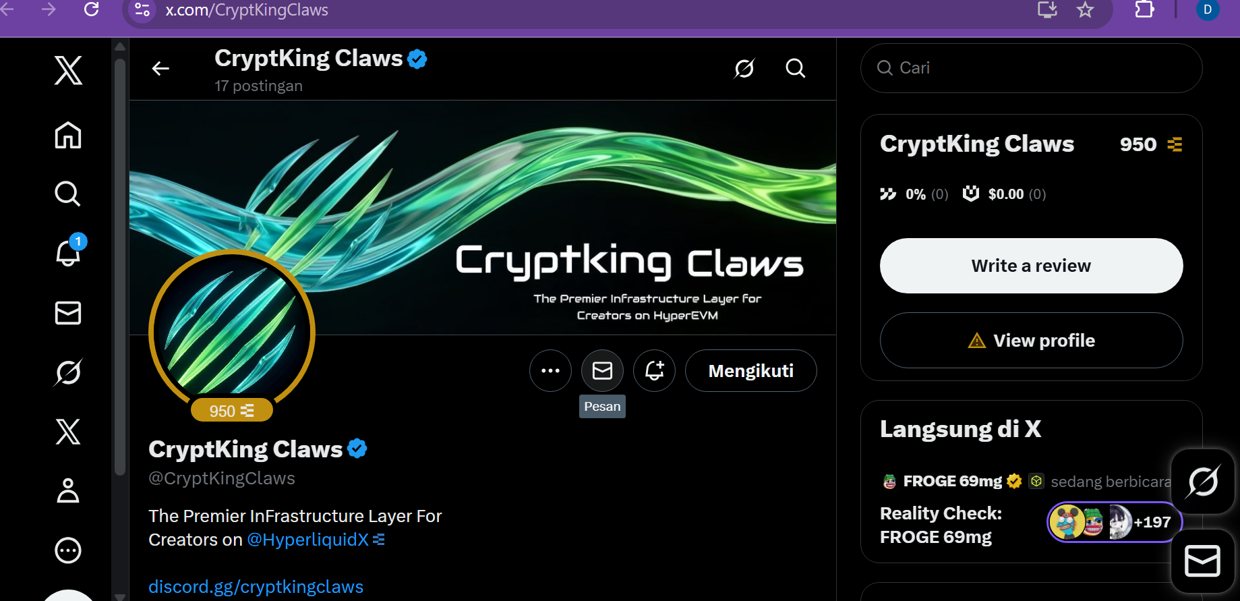The image size is (1240, 601).
Task: Toggle post notifications bell for CryptKing Claws
Action: pos(654,370)
